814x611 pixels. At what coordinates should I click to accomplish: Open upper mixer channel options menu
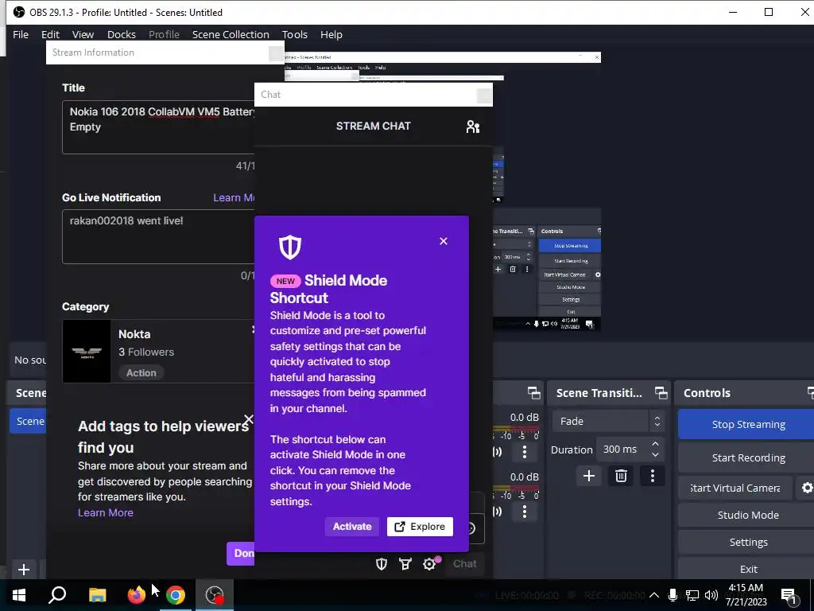[525, 452]
